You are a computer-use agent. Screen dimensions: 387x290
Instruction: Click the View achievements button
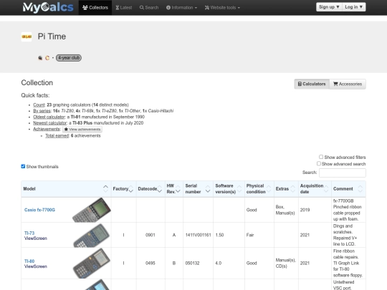[x=82, y=129]
